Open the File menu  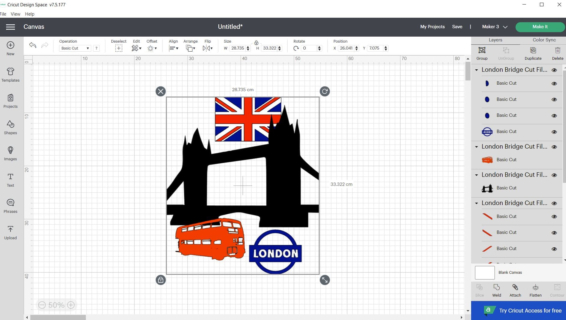click(x=3, y=14)
